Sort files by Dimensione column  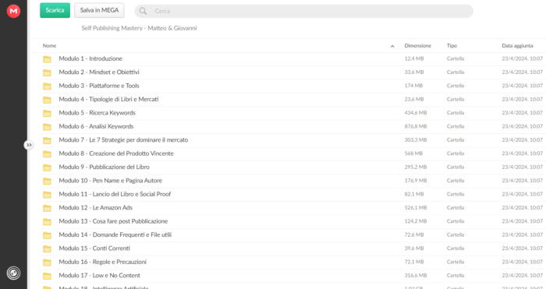417,45
